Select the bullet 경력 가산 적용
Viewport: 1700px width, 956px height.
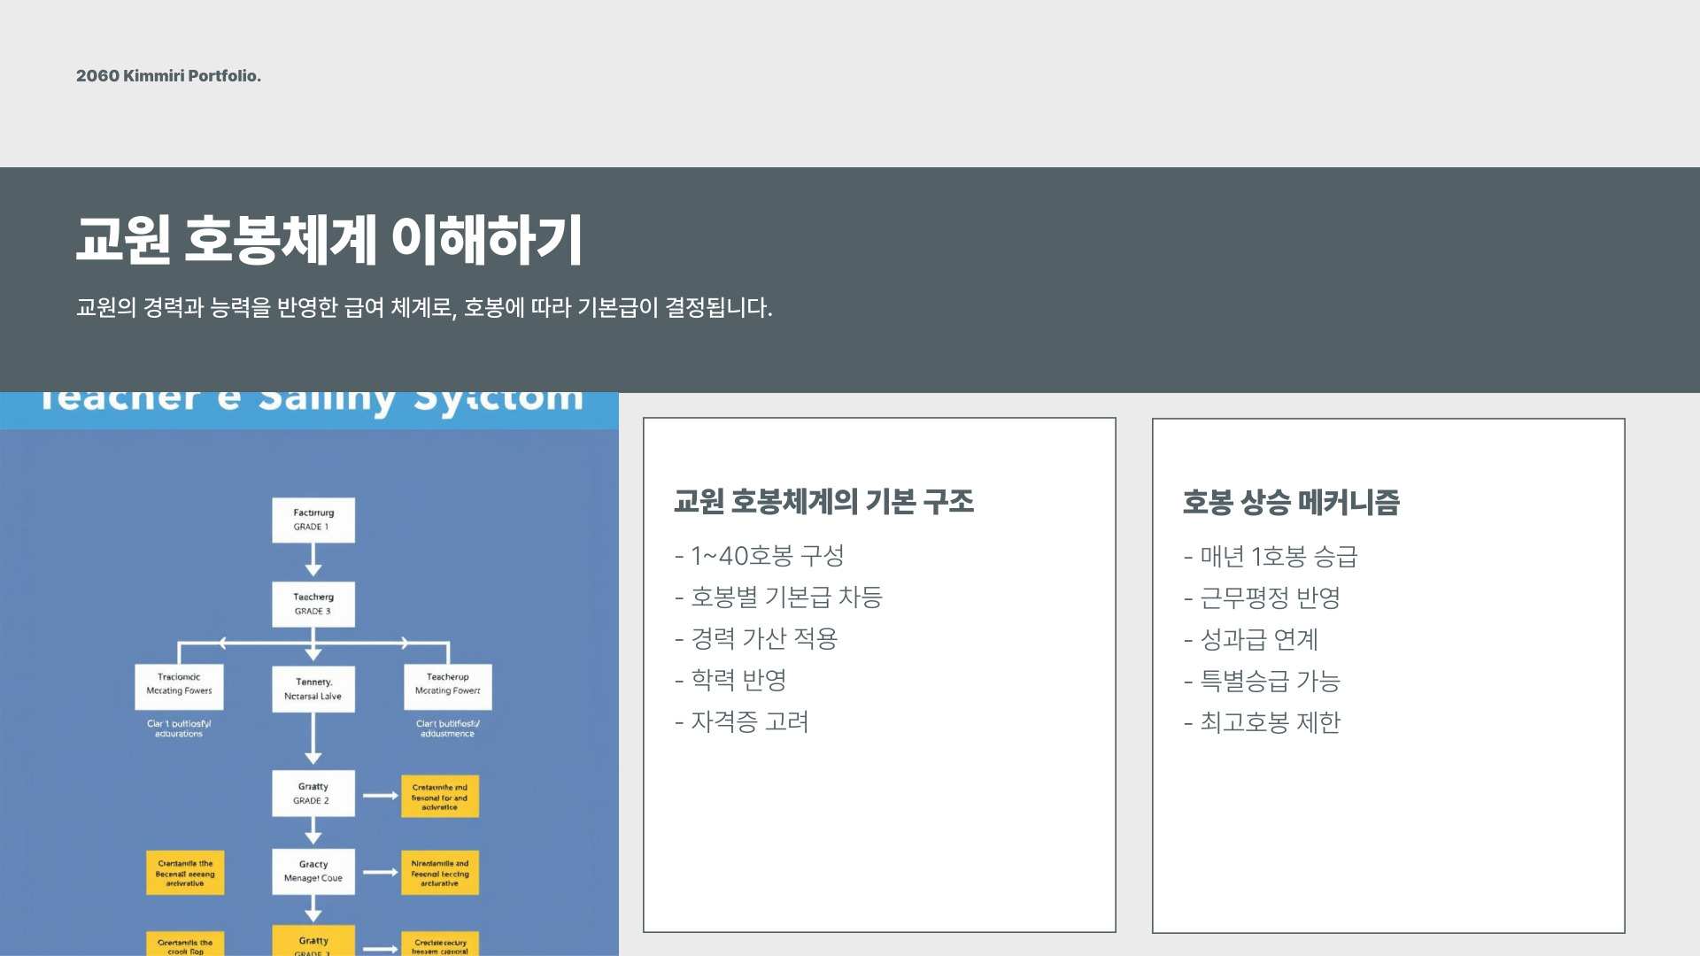(756, 639)
